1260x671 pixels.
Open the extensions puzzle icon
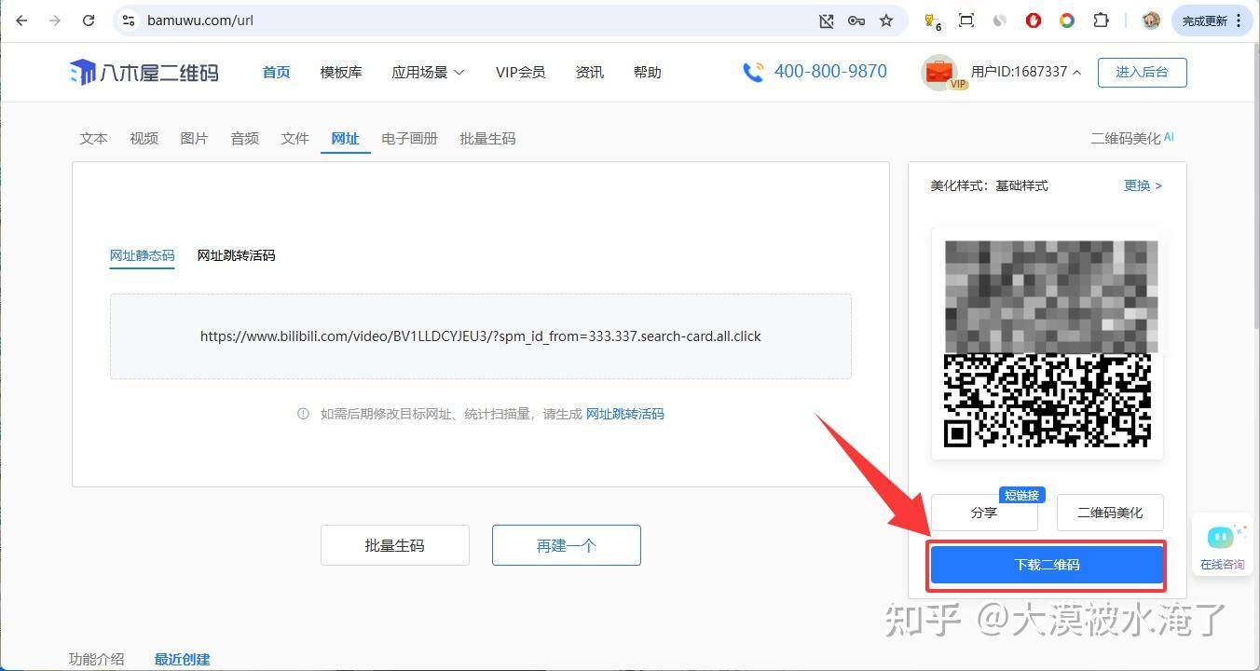[1101, 21]
